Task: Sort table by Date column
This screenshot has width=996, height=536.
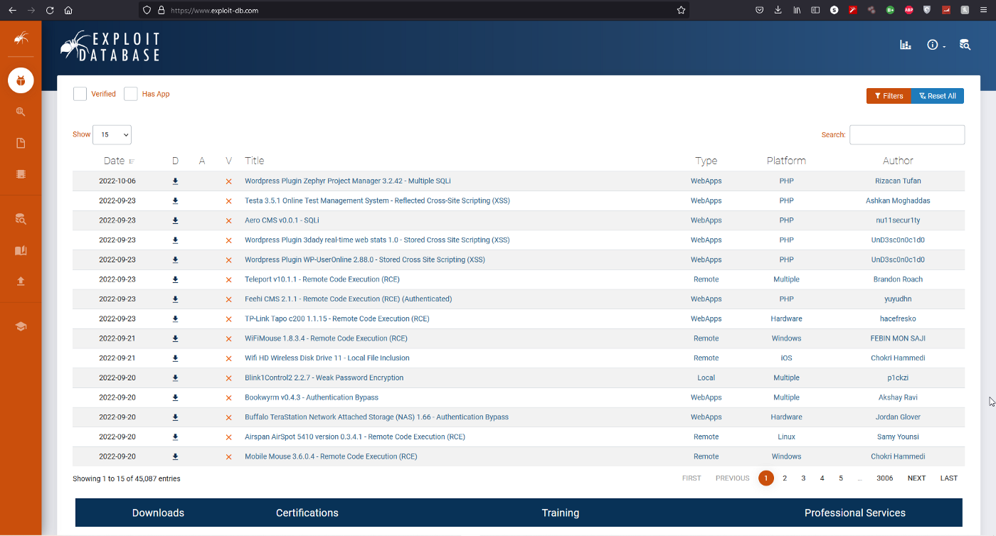Action: point(114,161)
